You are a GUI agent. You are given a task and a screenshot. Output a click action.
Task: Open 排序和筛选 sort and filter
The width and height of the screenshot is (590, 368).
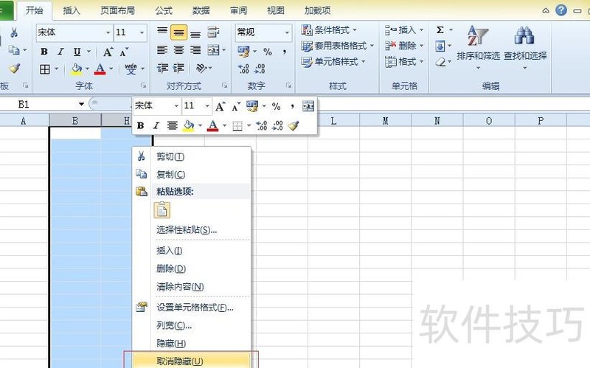(x=478, y=47)
